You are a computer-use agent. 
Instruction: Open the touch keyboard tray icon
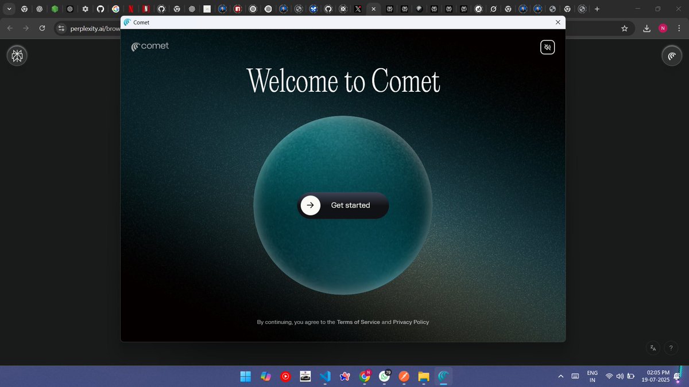tap(575, 377)
